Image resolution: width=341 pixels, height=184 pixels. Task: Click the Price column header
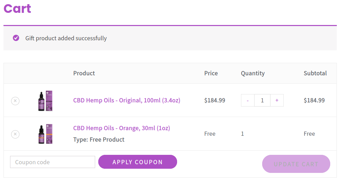(211, 73)
